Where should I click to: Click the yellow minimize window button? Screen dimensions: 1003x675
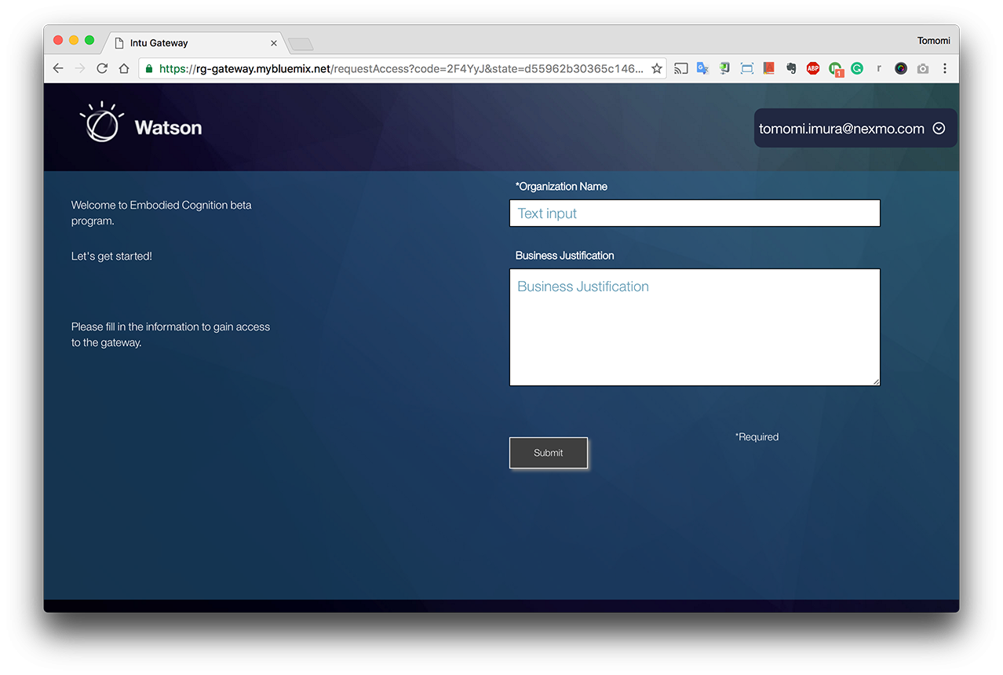click(x=74, y=40)
